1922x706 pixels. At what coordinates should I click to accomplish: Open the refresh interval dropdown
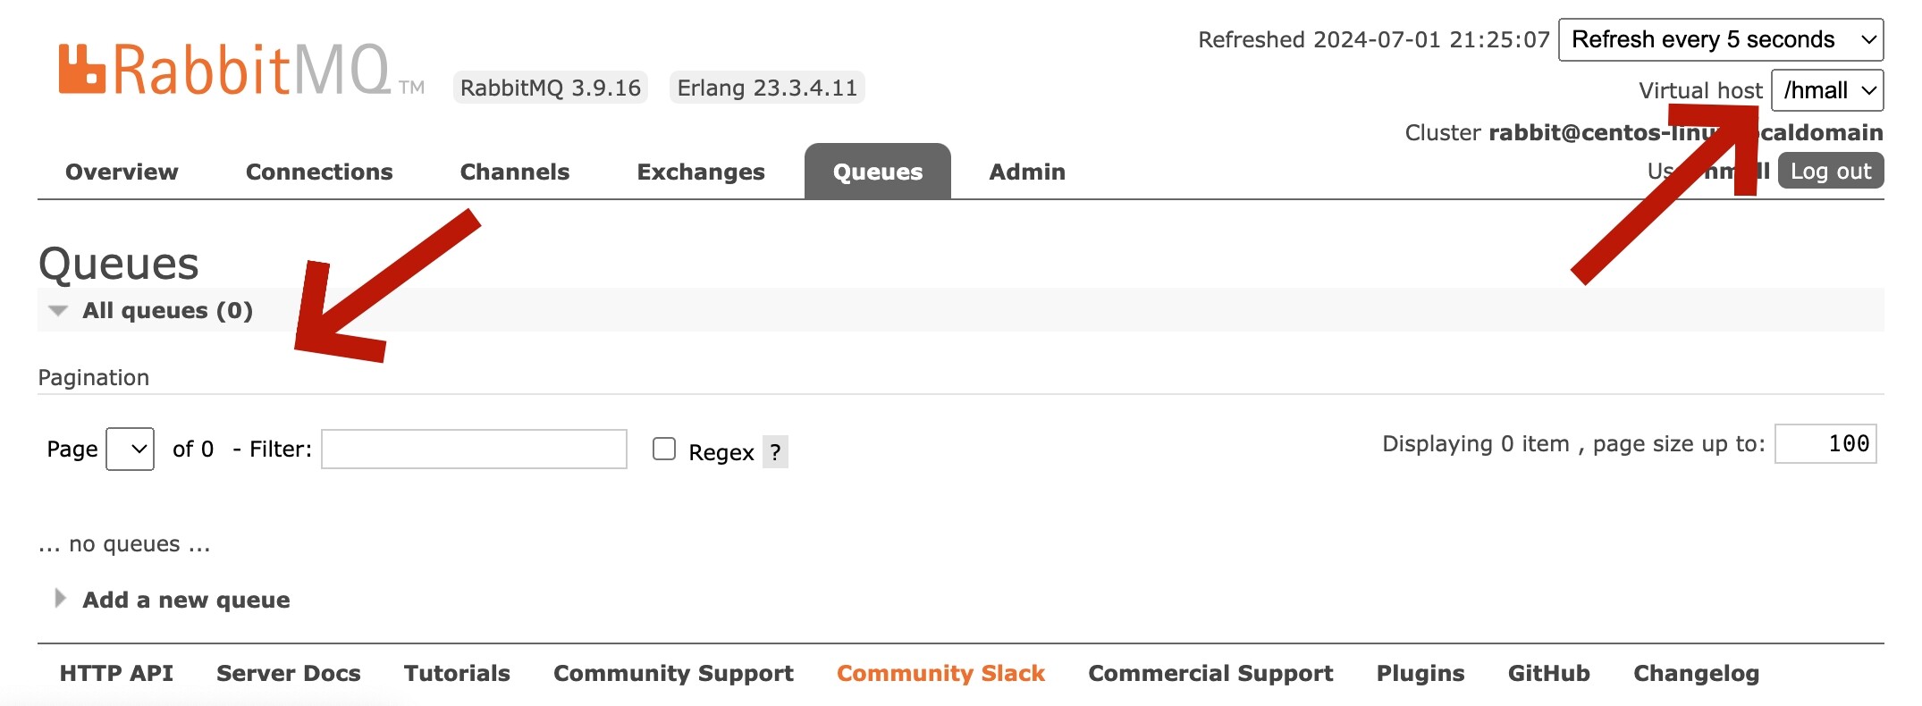click(1720, 40)
